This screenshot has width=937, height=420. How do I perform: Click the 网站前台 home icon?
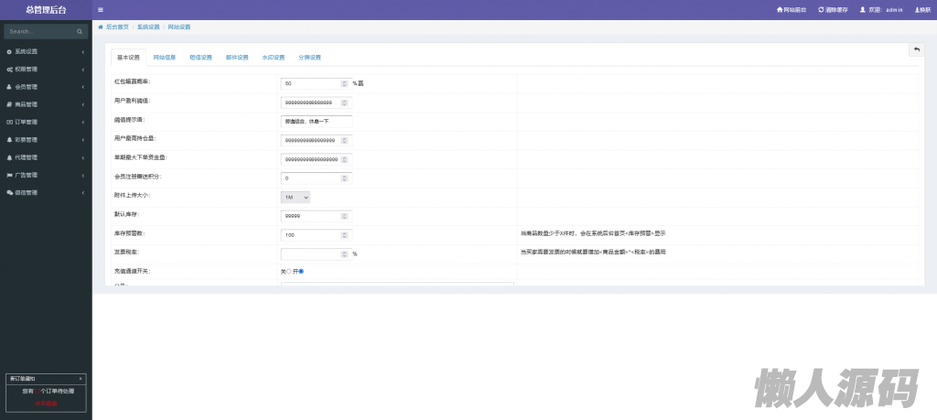(780, 10)
